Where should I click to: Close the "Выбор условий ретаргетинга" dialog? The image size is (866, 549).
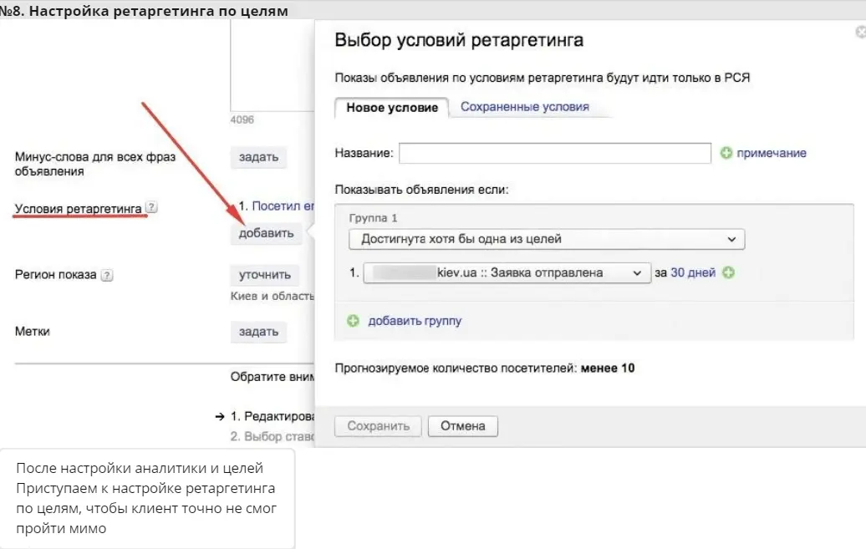tap(859, 32)
